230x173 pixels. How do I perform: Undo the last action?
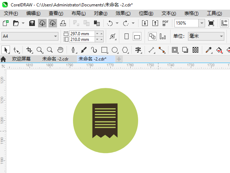(110, 23)
